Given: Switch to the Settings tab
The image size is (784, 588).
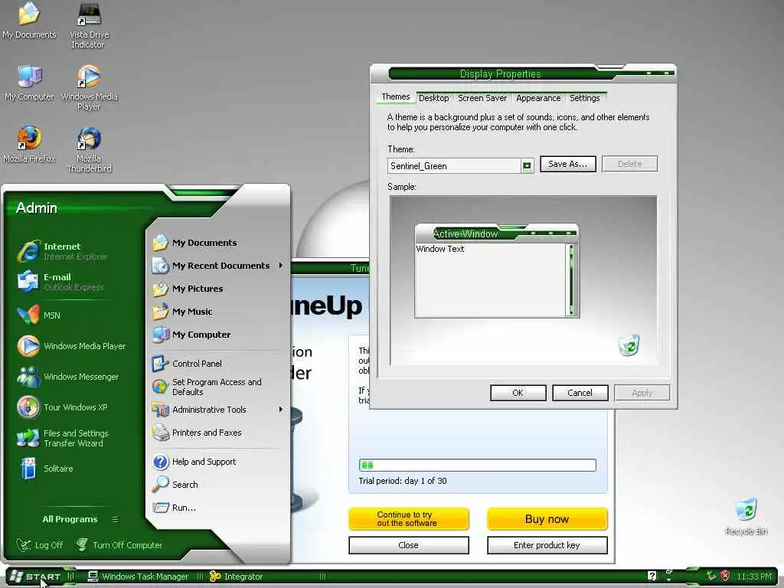Looking at the screenshot, I should point(584,98).
